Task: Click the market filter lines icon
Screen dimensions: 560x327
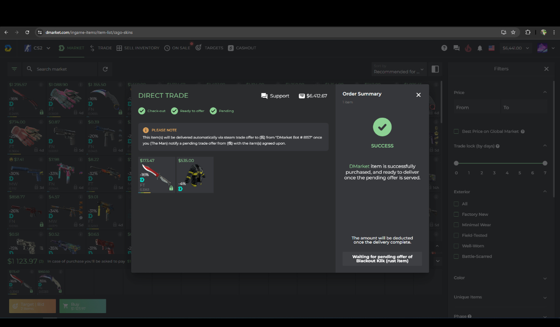Action: pyautogui.click(x=14, y=69)
